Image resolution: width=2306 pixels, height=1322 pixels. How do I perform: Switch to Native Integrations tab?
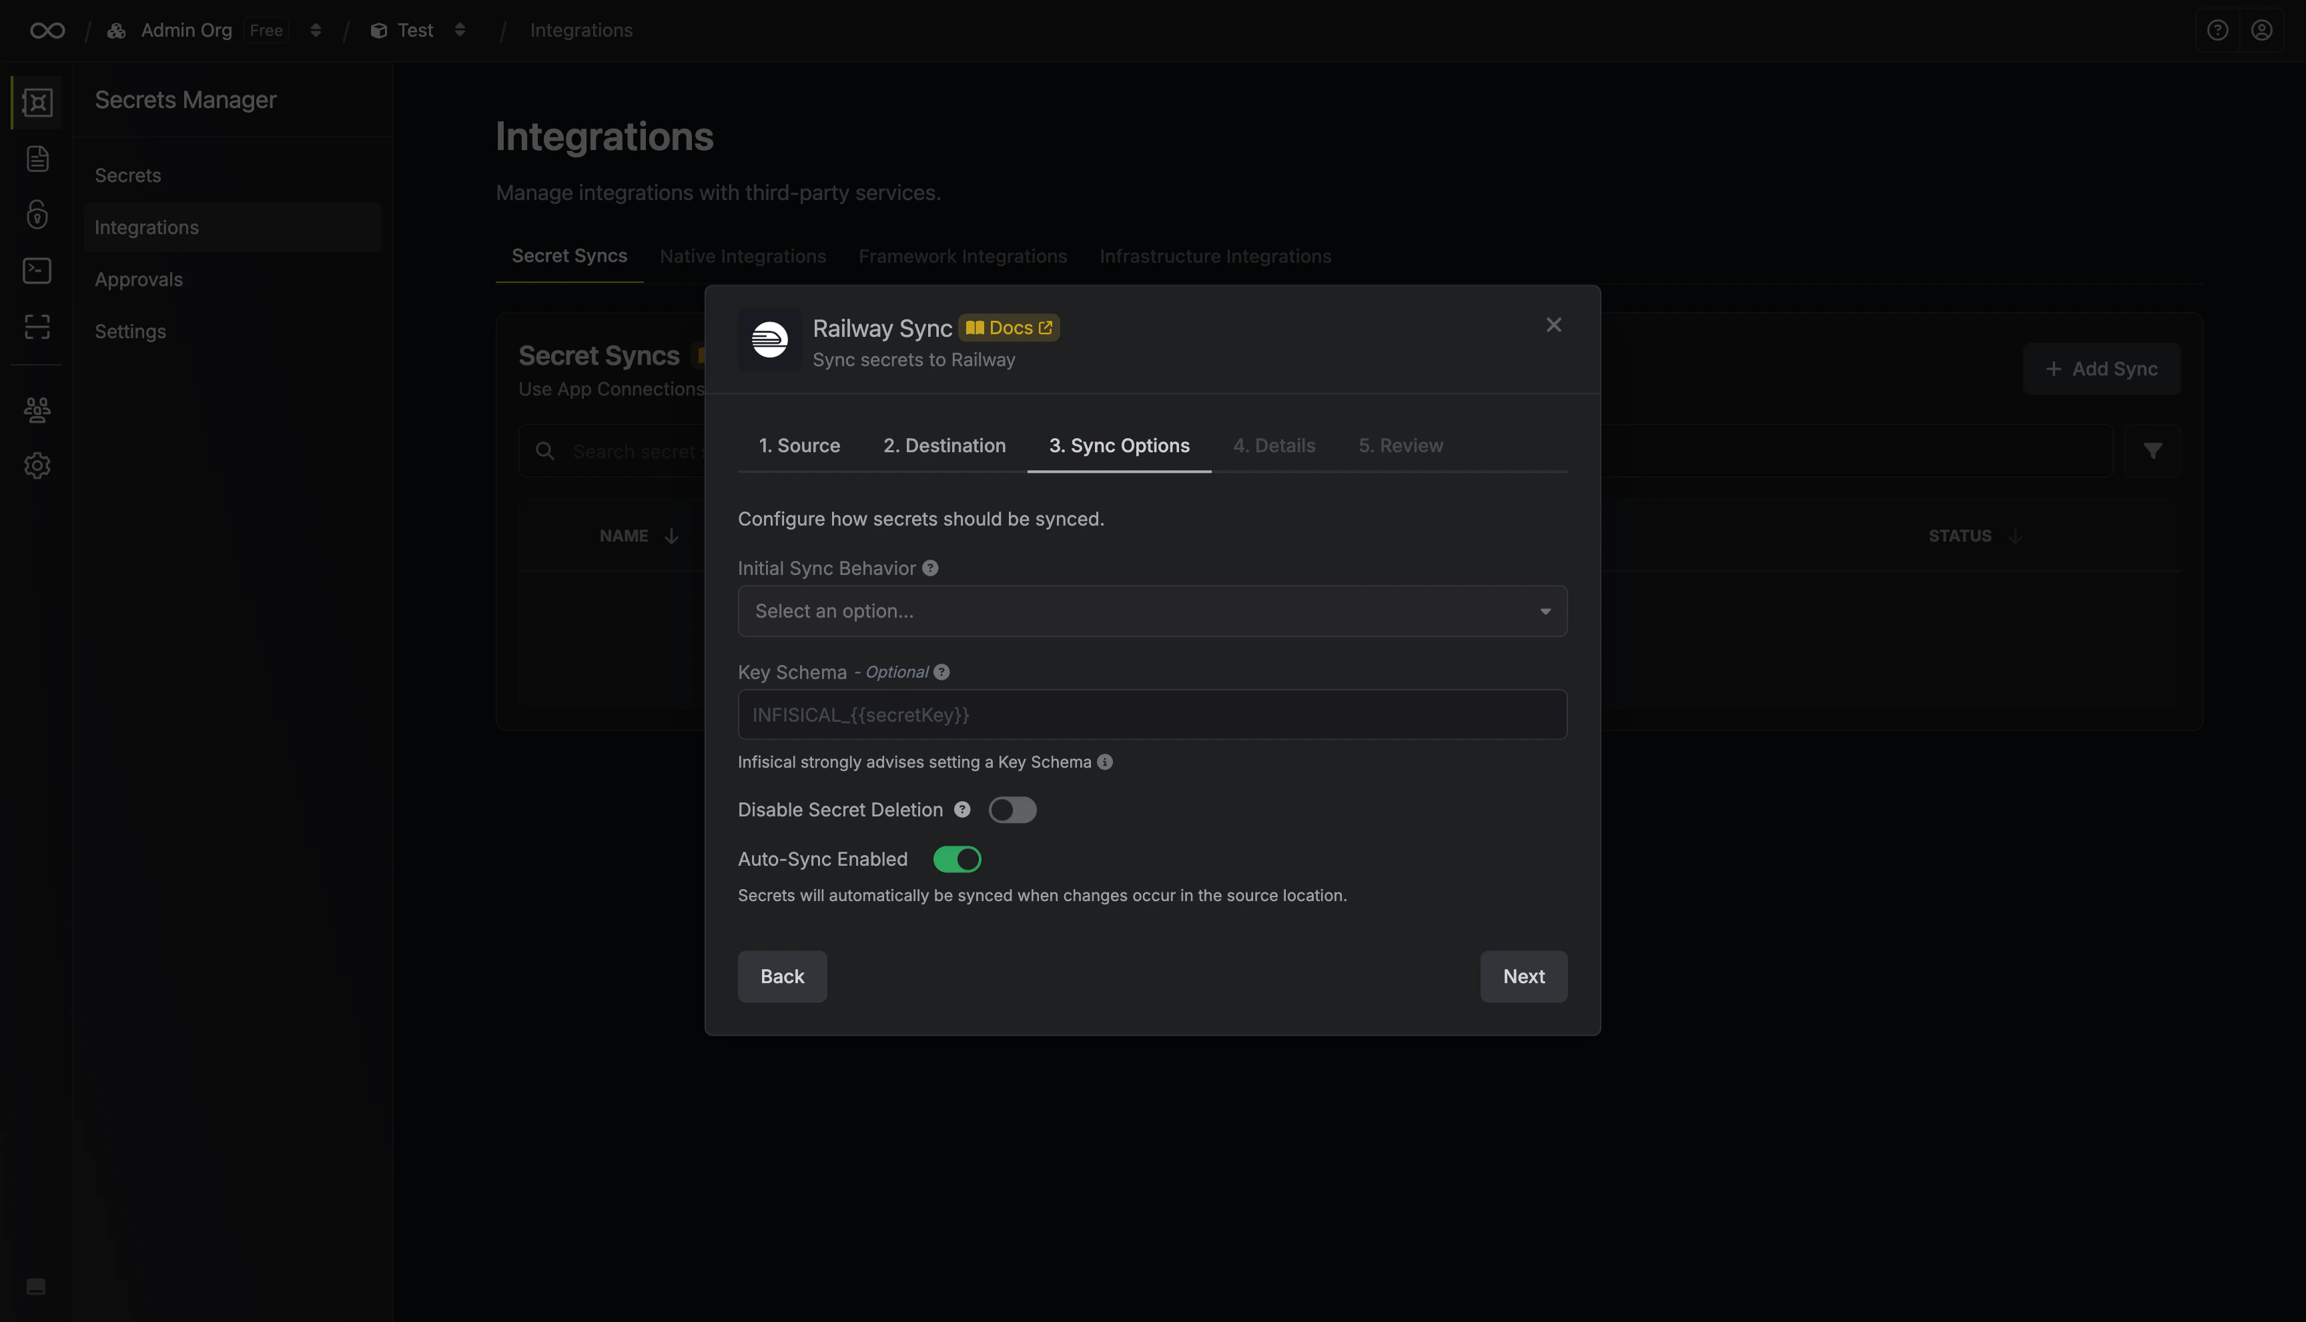point(743,257)
